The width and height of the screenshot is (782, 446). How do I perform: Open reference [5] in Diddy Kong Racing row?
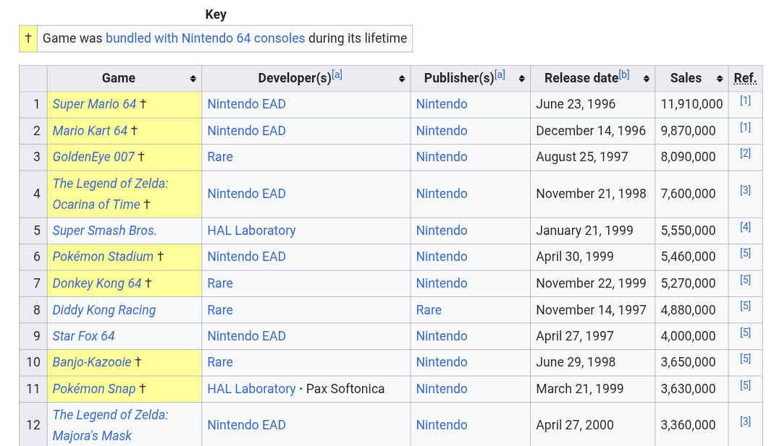(745, 306)
